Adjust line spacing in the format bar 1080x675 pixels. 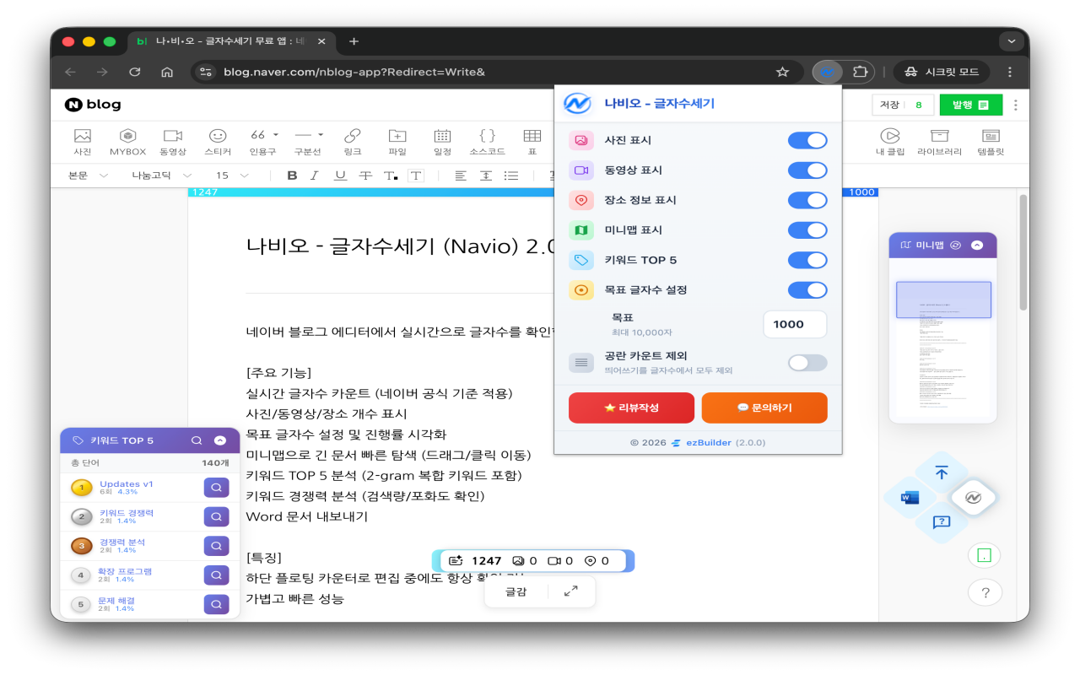(x=486, y=175)
